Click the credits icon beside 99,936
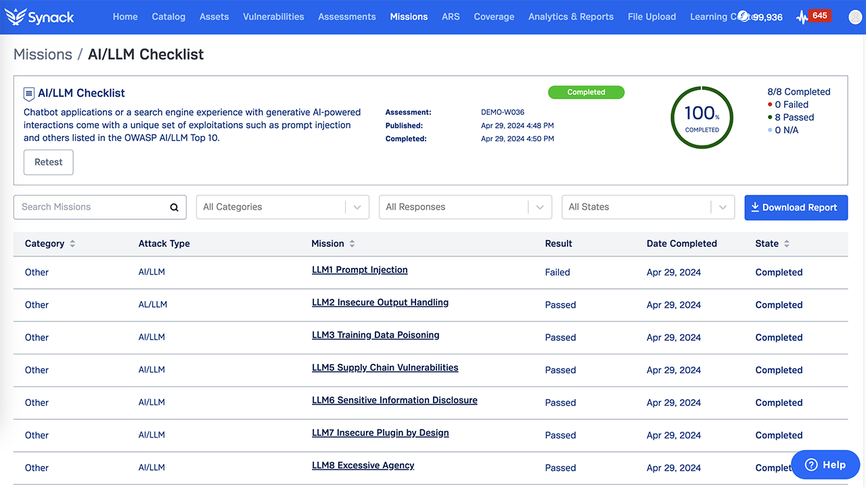The width and height of the screenshot is (866, 487). (744, 16)
